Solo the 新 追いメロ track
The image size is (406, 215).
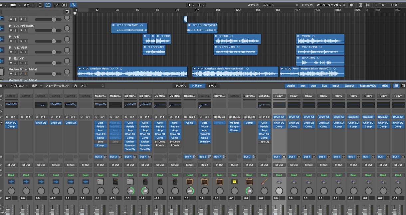point(16,63)
